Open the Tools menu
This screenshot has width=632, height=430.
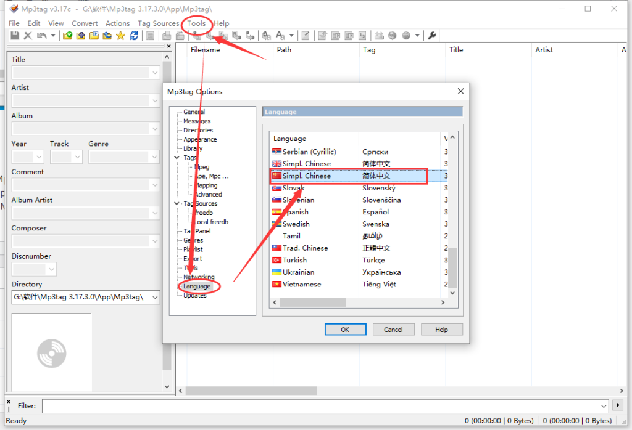click(x=197, y=23)
